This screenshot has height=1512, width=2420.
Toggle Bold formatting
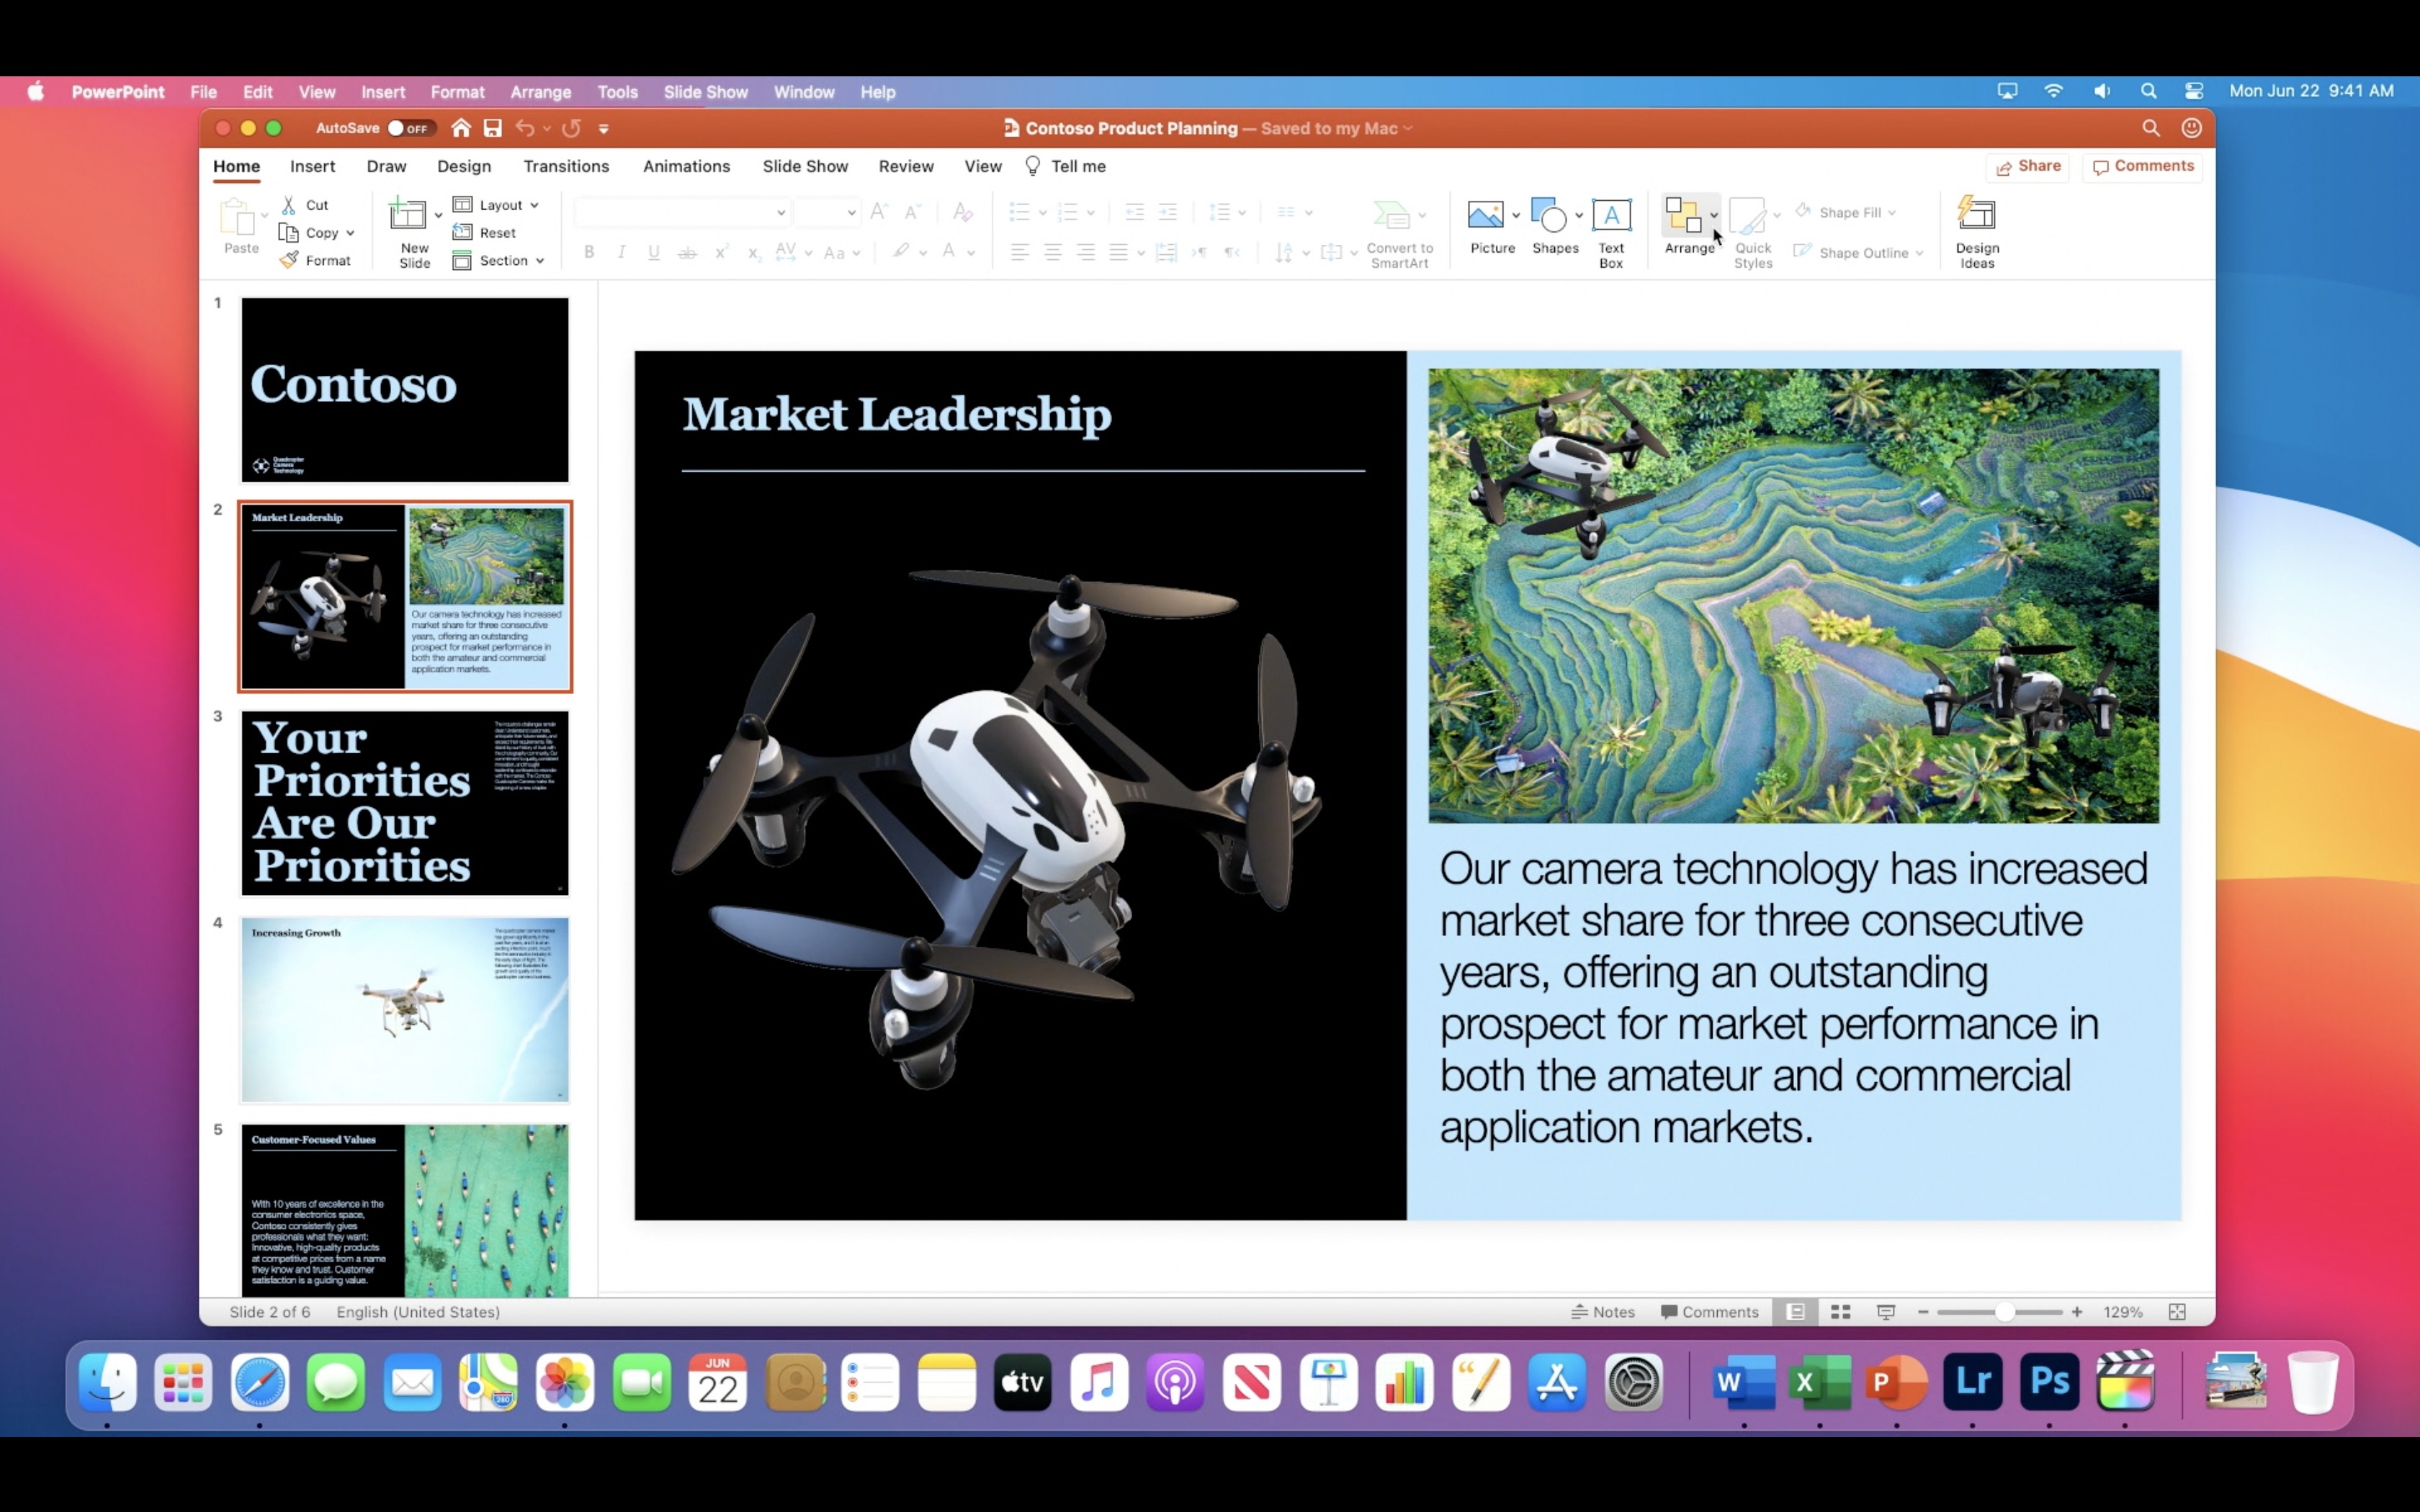(x=589, y=252)
